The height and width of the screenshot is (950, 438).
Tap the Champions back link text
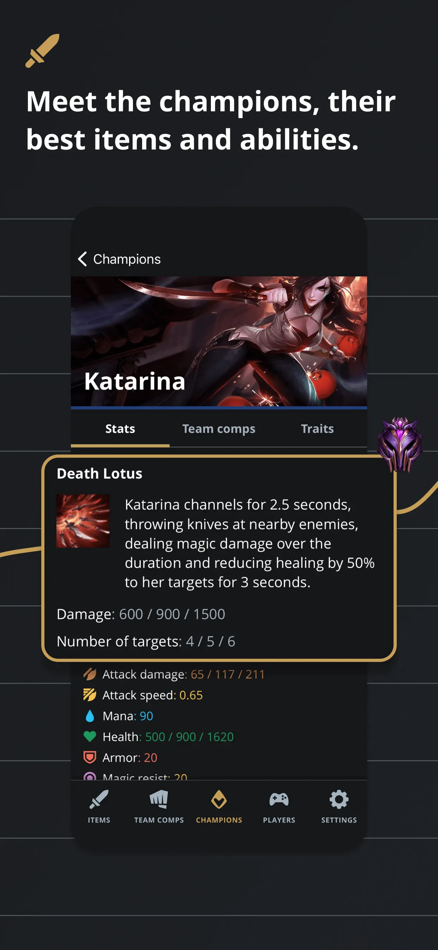click(127, 259)
